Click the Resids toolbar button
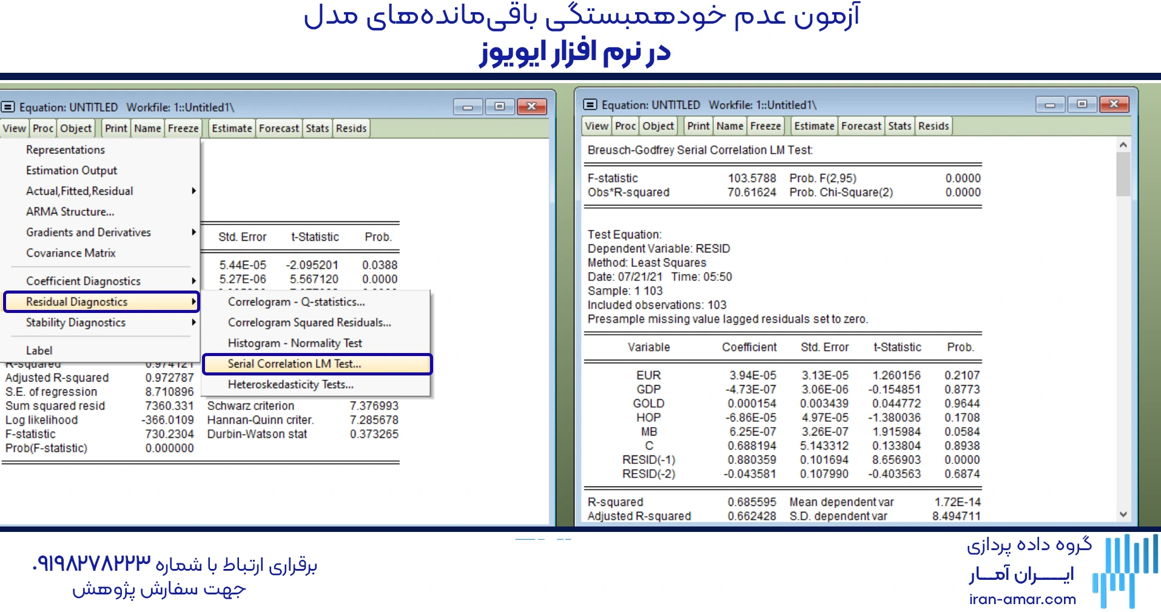Image resolution: width=1161 pixels, height=612 pixels. click(351, 128)
